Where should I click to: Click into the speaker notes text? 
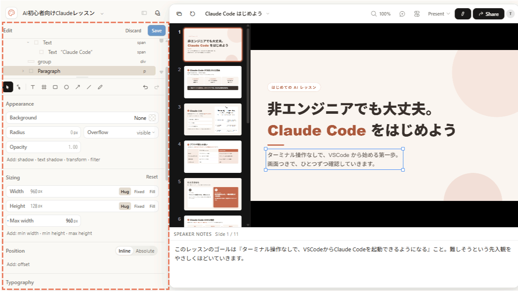pos(343,254)
